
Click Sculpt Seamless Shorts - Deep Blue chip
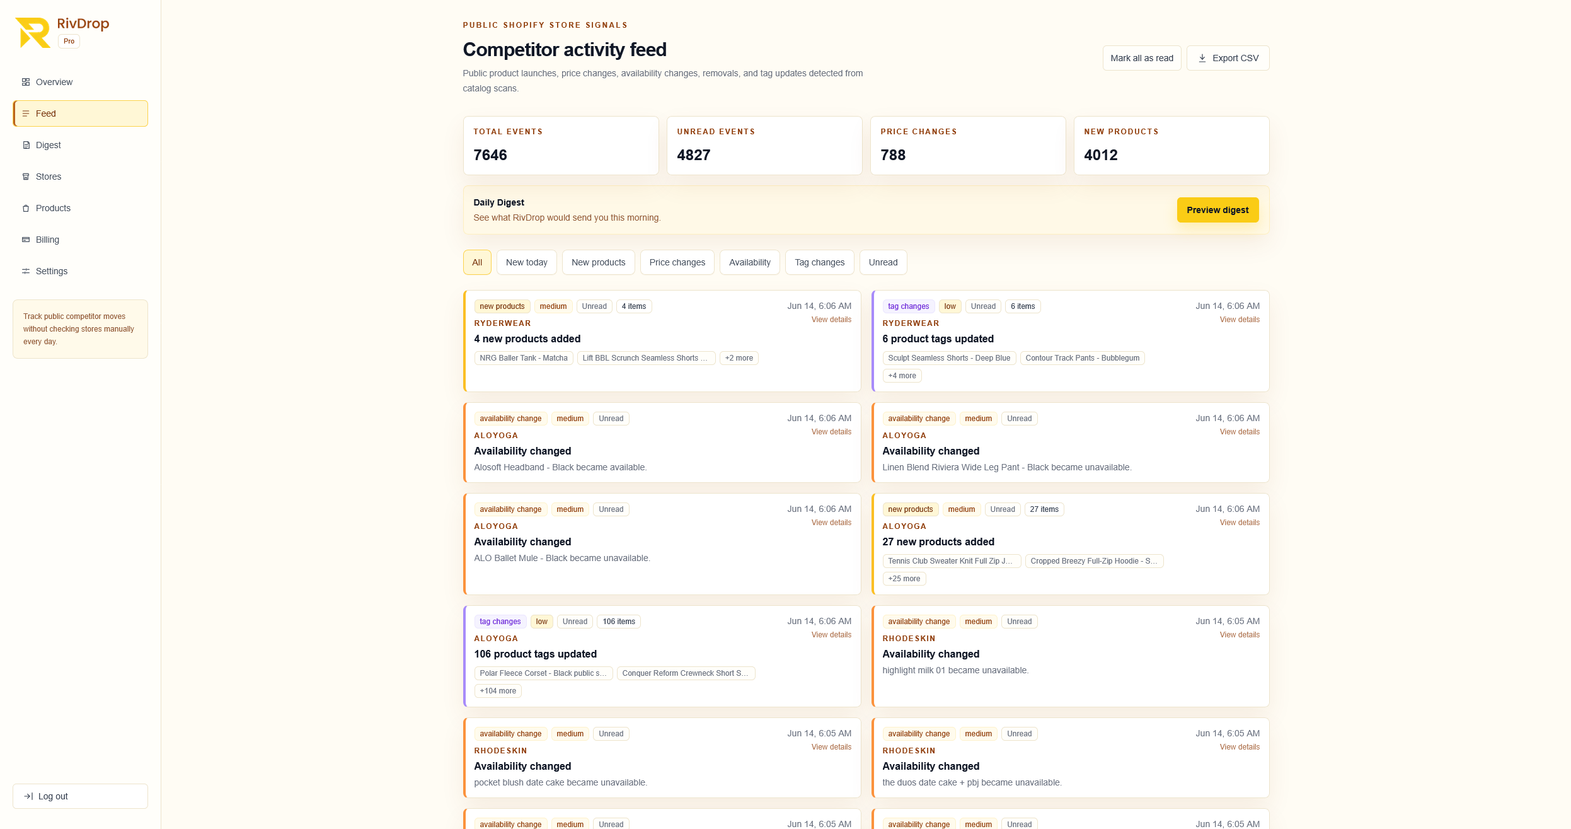click(x=949, y=358)
